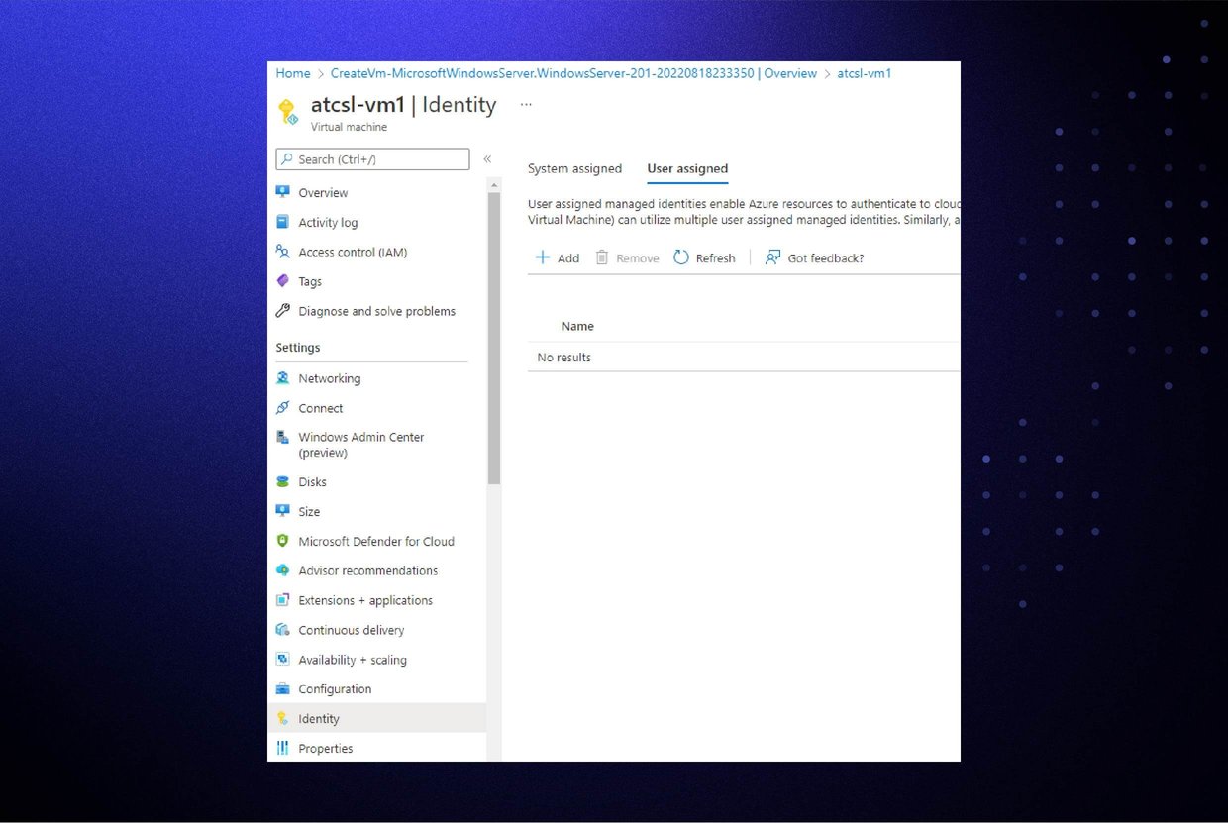
Task: Select Extensions + applications
Action: pos(365,600)
